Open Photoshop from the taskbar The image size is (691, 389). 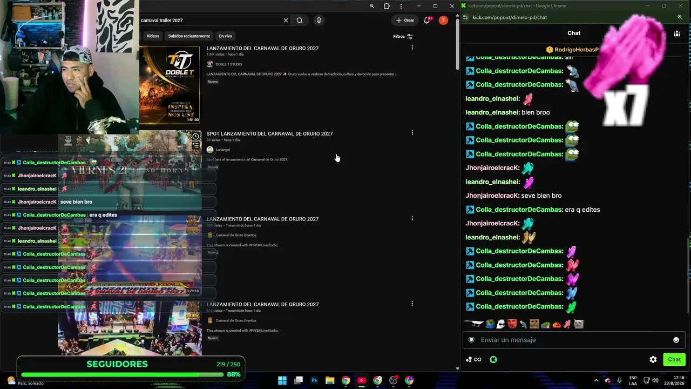(314, 380)
